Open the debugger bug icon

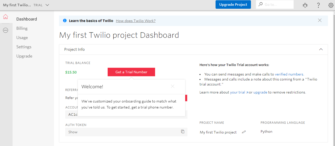(x=305, y=5)
